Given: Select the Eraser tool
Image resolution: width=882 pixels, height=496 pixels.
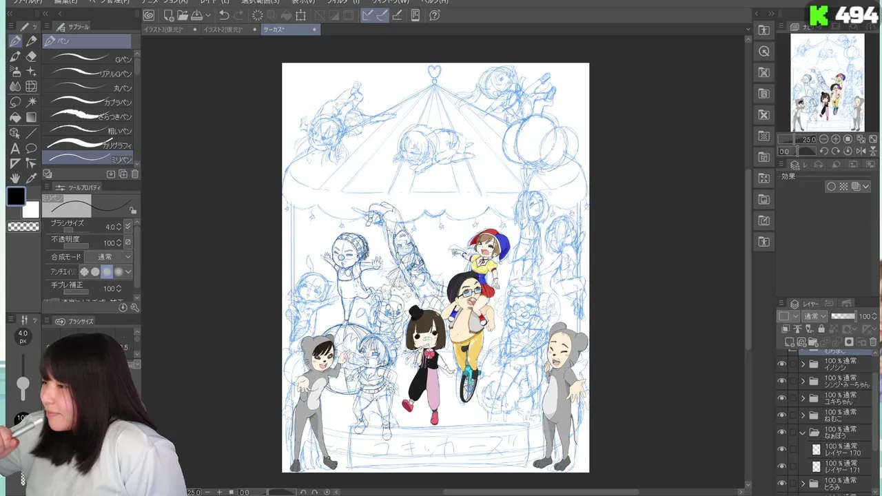Looking at the screenshot, I should pos(31,56).
